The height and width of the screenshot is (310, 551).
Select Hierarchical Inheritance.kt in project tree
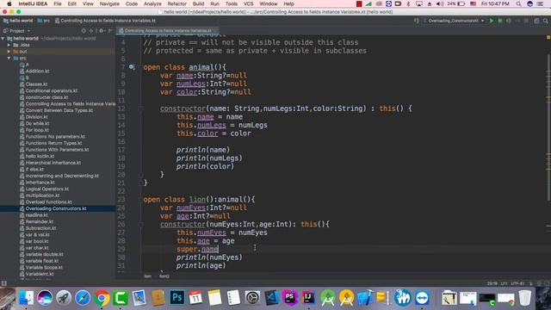(x=53, y=163)
